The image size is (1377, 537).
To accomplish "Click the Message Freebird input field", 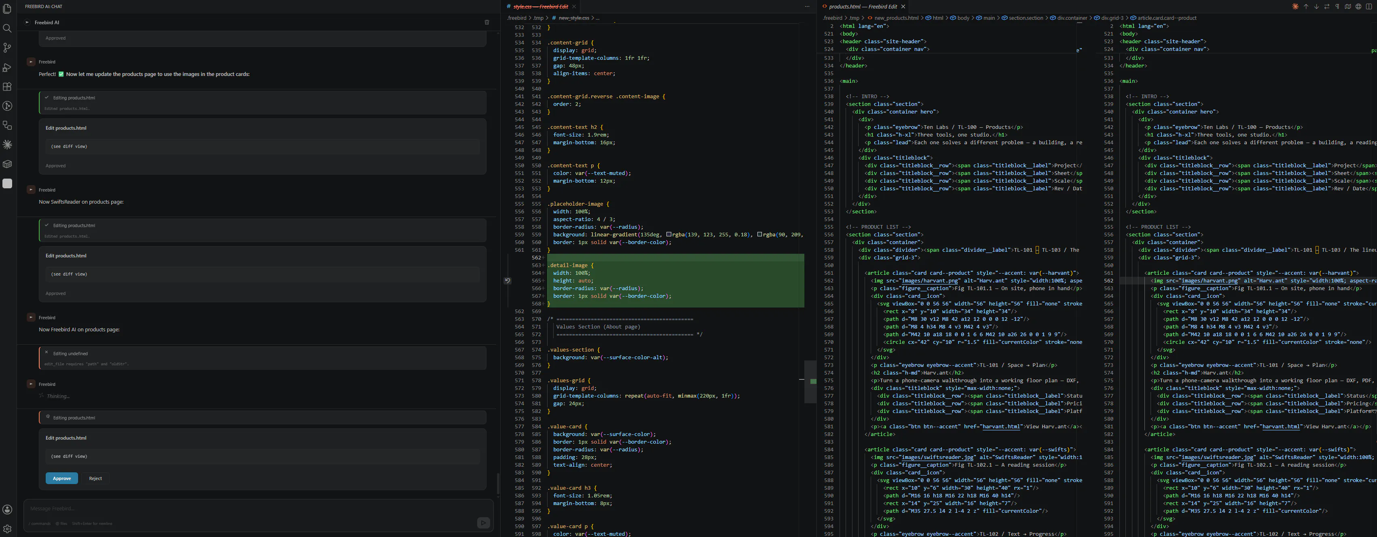I will coord(251,509).
